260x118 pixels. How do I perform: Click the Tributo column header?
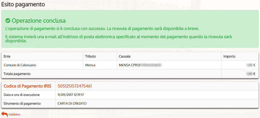pyautogui.click(x=91, y=56)
